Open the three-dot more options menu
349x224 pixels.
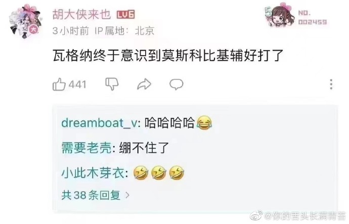[x=331, y=84]
